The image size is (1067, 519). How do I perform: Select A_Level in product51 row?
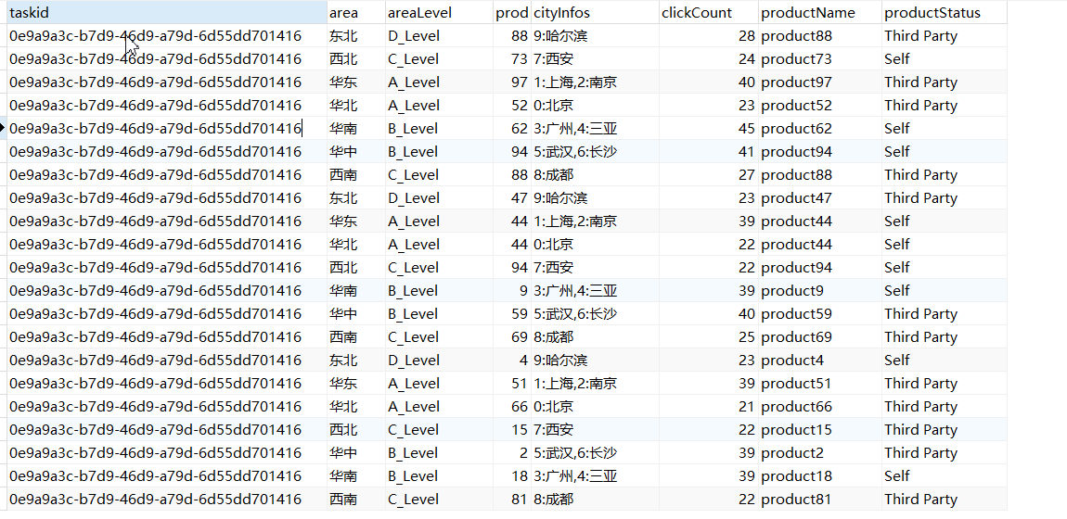tap(438, 383)
